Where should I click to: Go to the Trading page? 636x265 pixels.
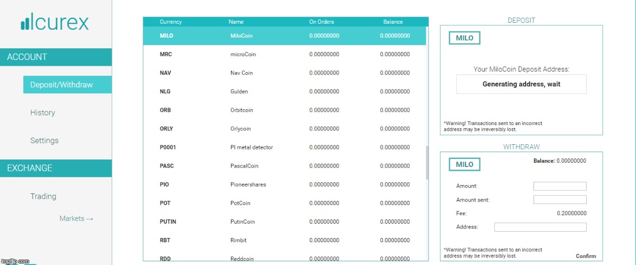point(43,196)
